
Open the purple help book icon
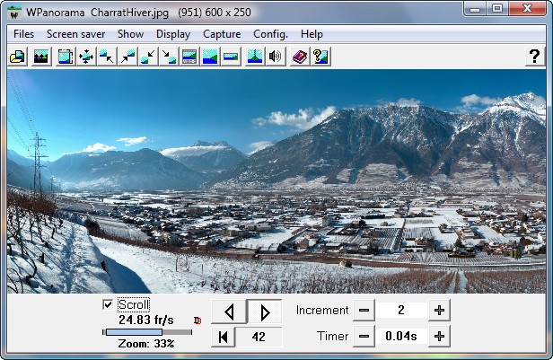pyautogui.click(x=300, y=57)
